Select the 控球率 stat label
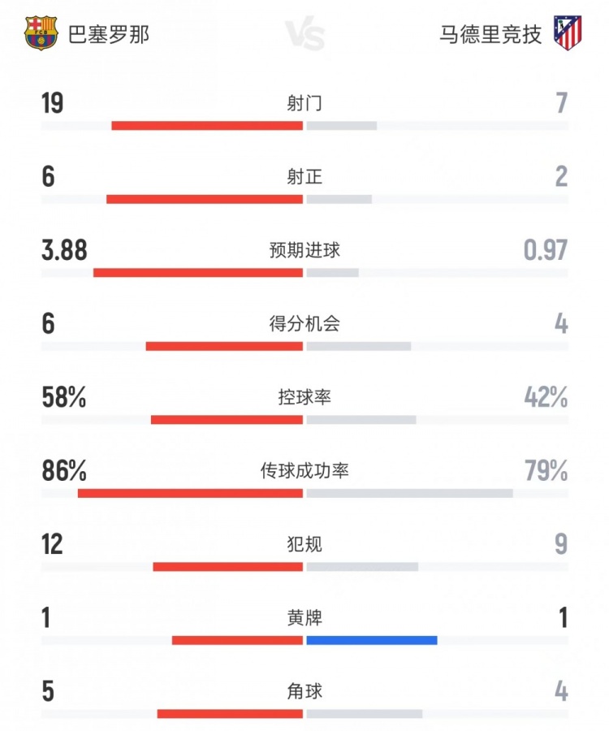 coord(304,397)
